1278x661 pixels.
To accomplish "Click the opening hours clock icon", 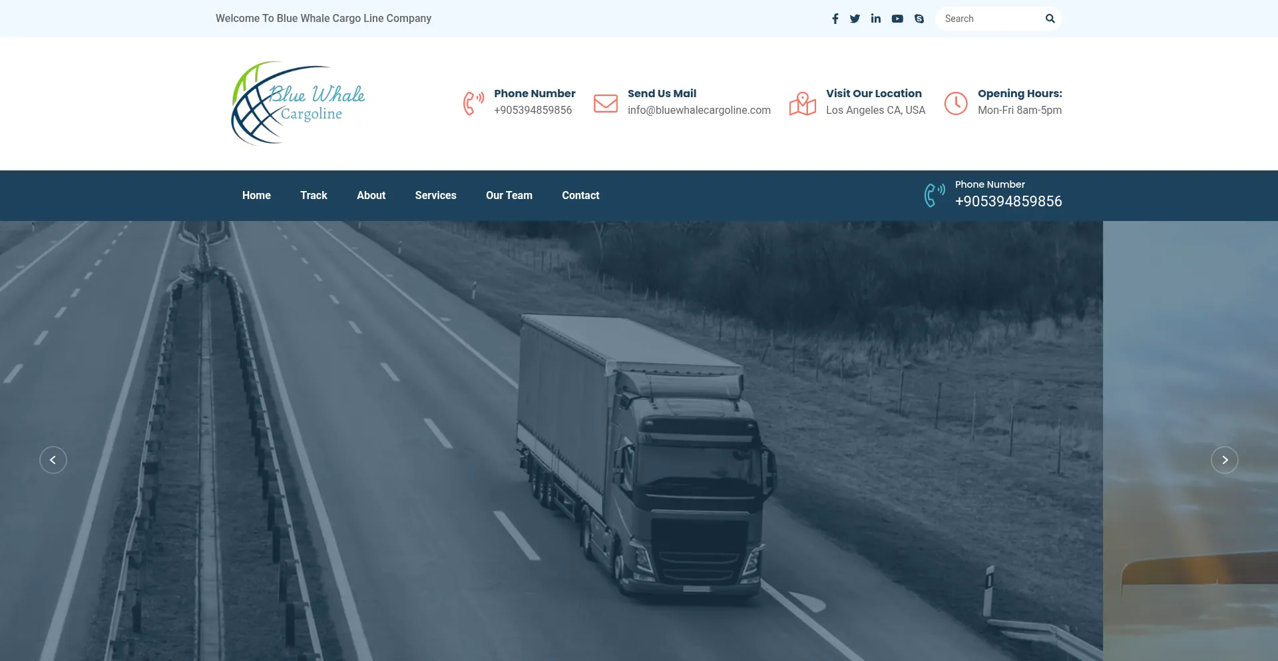I will coord(956,103).
